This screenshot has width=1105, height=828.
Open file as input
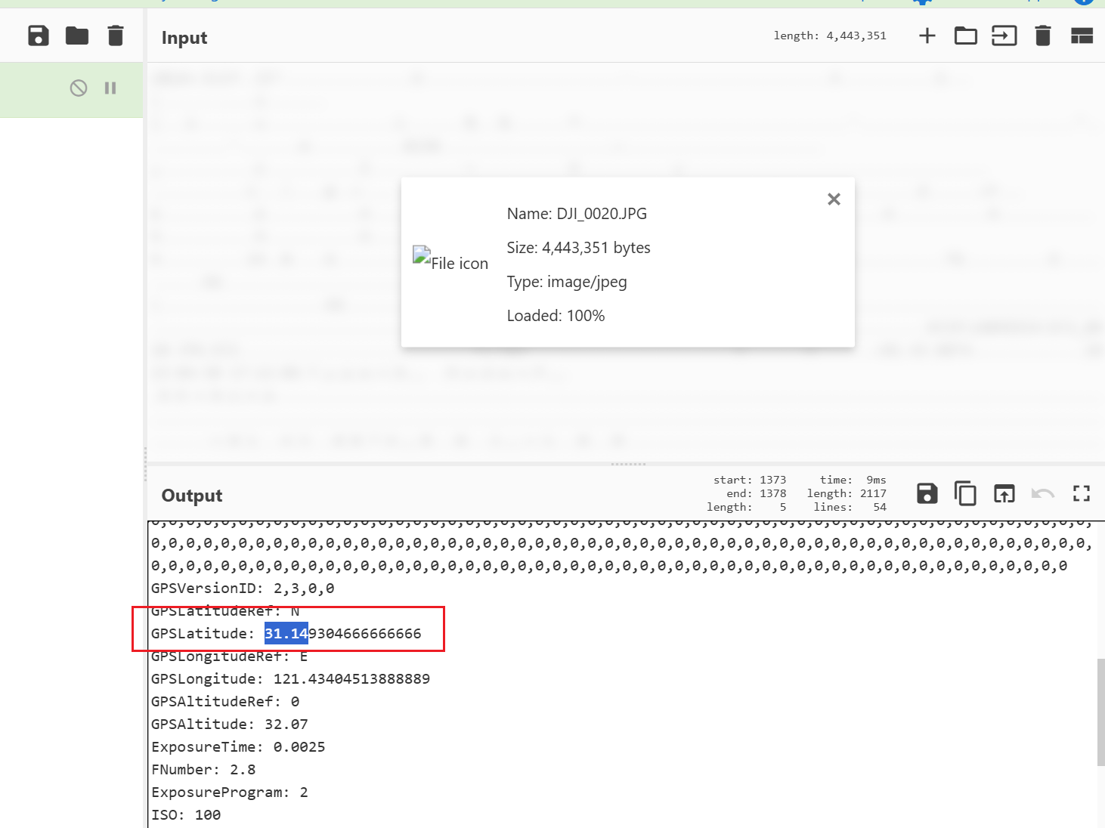coord(1004,36)
